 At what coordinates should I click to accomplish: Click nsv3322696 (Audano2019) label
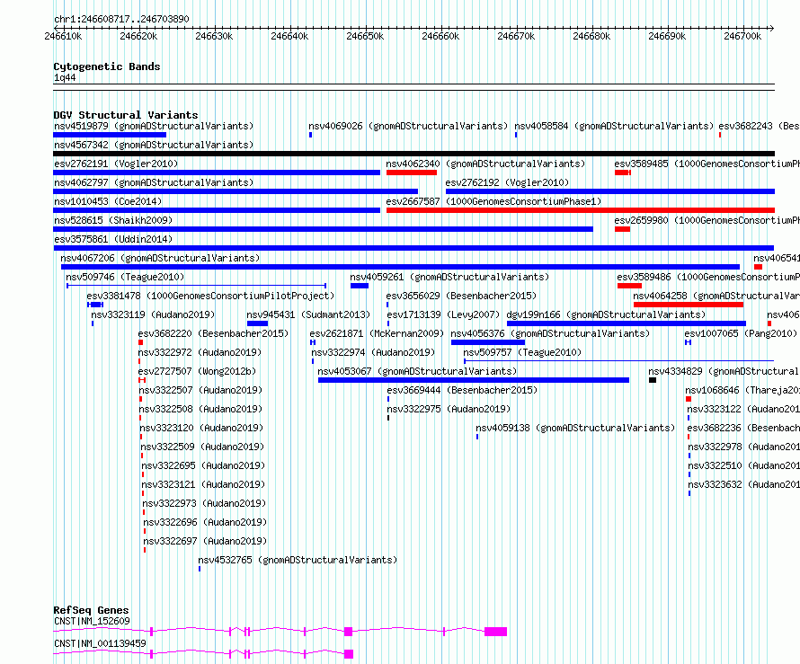click(205, 522)
